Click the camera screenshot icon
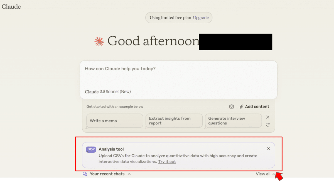 [231, 106]
